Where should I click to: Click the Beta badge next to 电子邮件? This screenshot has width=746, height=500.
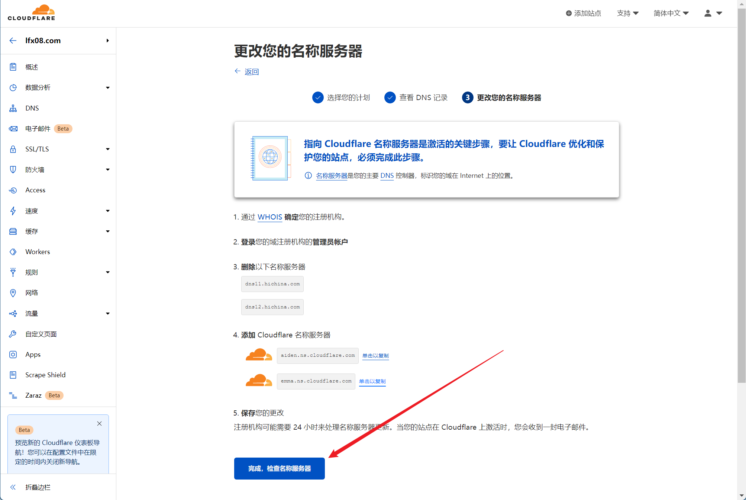pyautogui.click(x=63, y=129)
